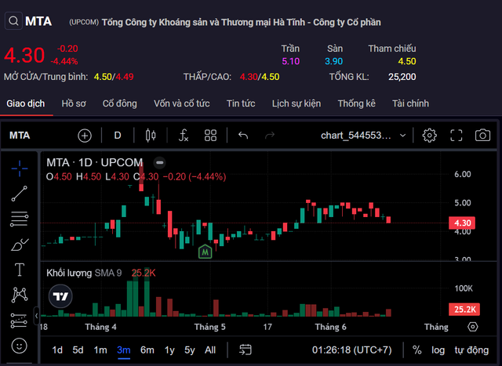Open chart settings gear icon
Screen dimensions: 502x366
coord(429,136)
